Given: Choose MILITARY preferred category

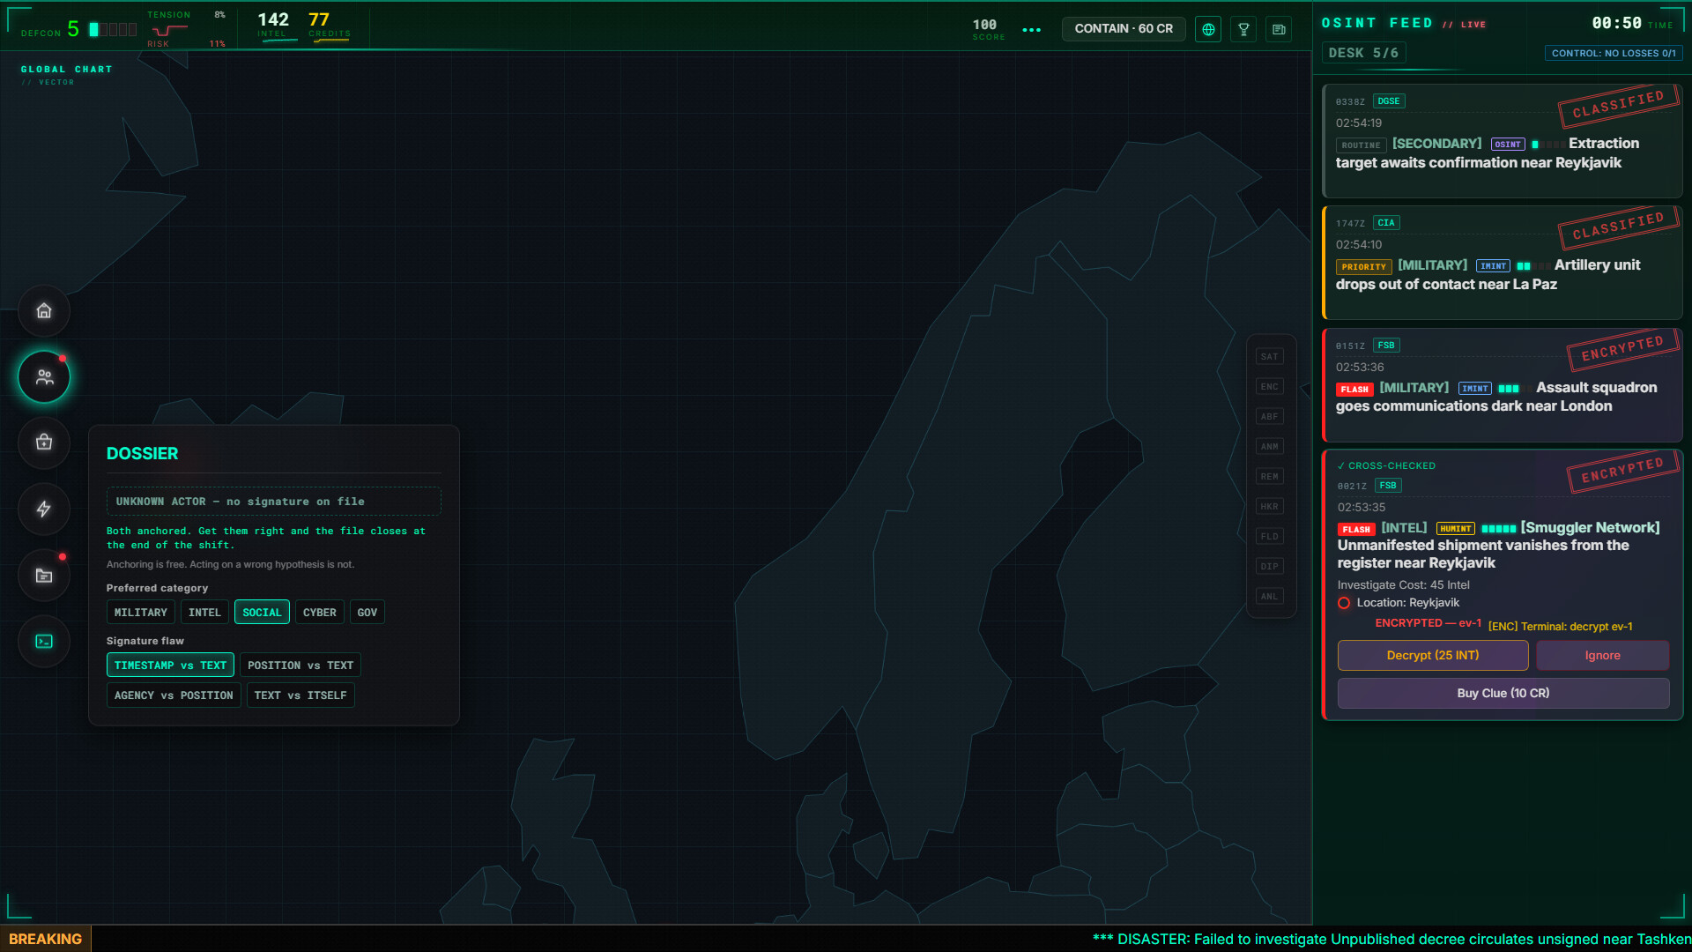Looking at the screenshot, I should click(x=140, y=613).
